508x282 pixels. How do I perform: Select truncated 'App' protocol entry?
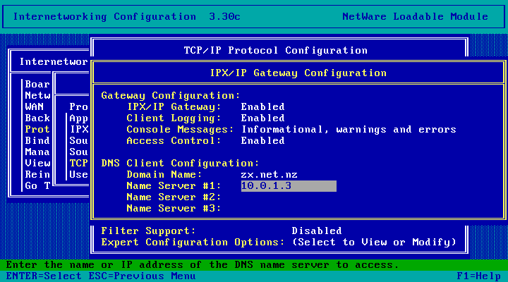click(x=79, y=118)
